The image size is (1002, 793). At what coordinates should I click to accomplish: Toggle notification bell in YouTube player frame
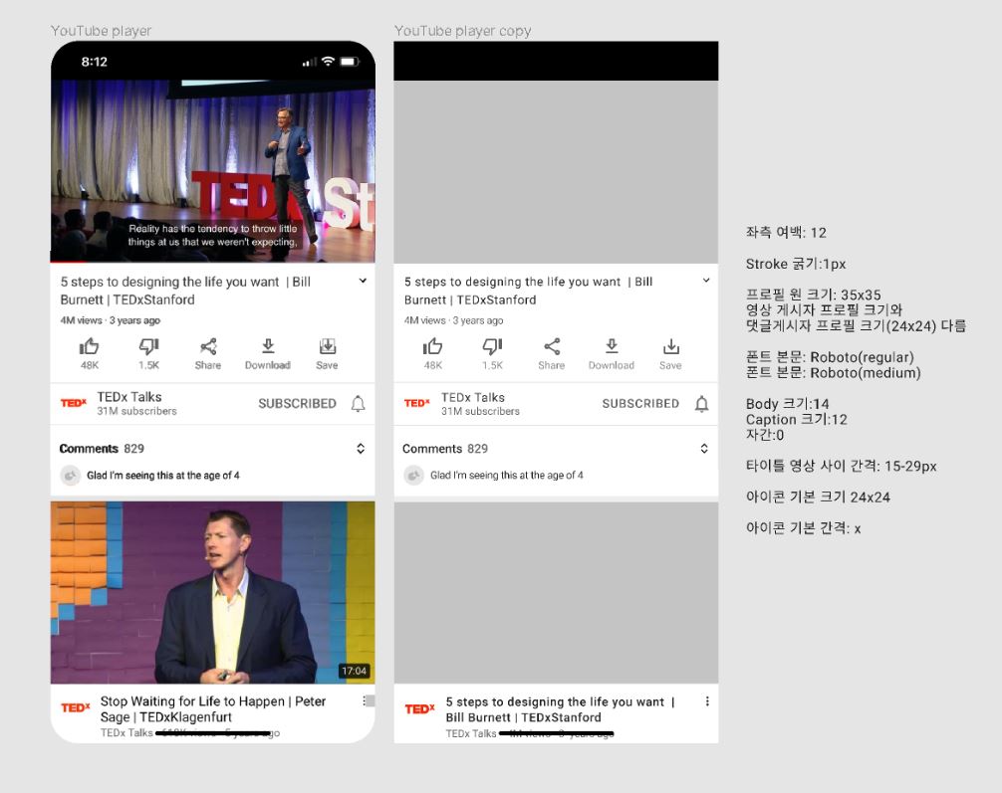click(x=359, y=404)
